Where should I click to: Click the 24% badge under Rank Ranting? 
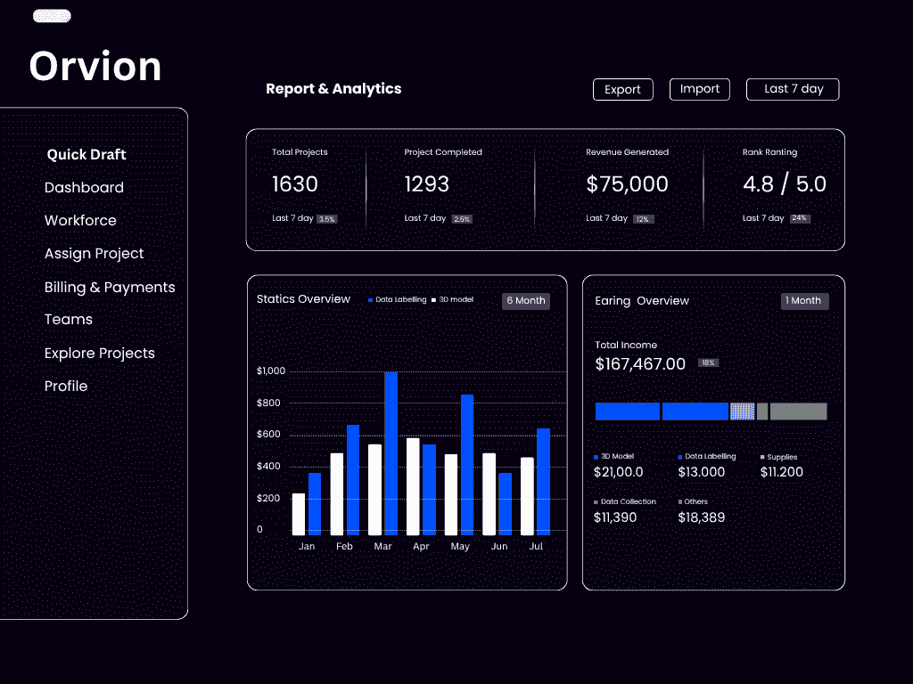[800, 218]
